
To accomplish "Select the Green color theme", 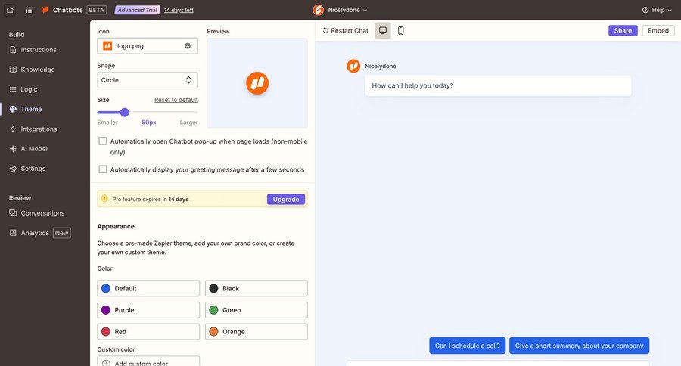I will point(257,310).
